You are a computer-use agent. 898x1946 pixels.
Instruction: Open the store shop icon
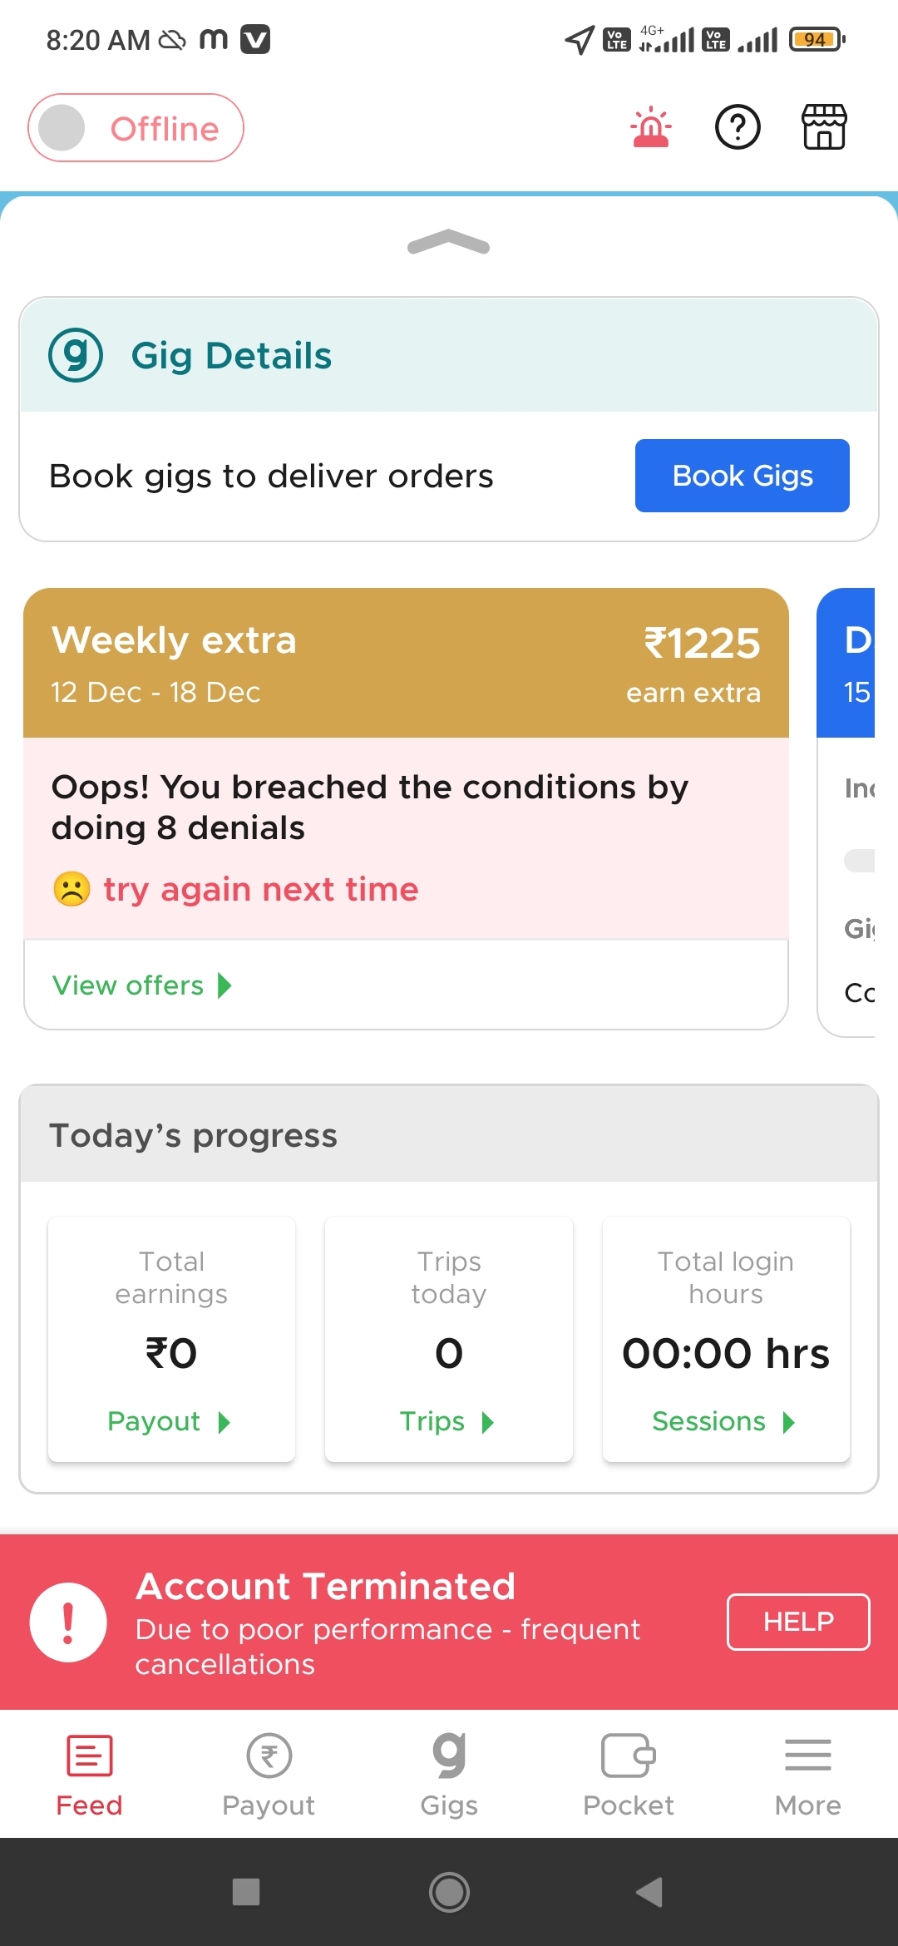[823, 128]
